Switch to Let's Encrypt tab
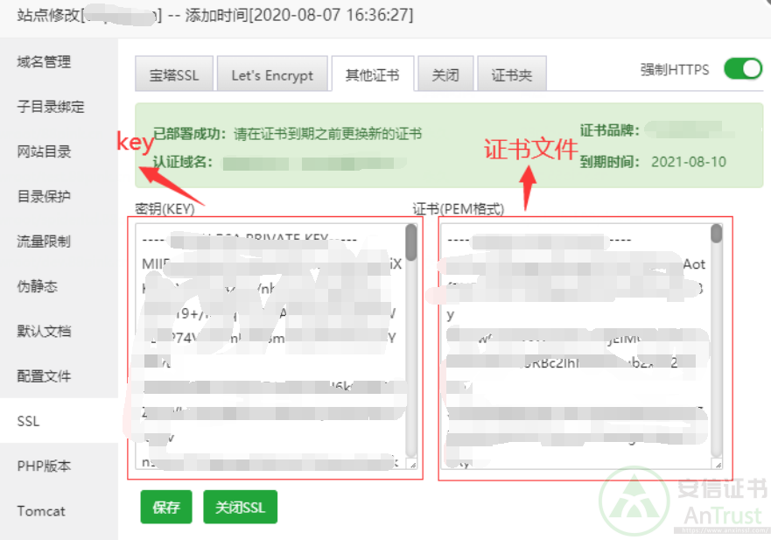 pyautogui.click(x=271, y=75)
